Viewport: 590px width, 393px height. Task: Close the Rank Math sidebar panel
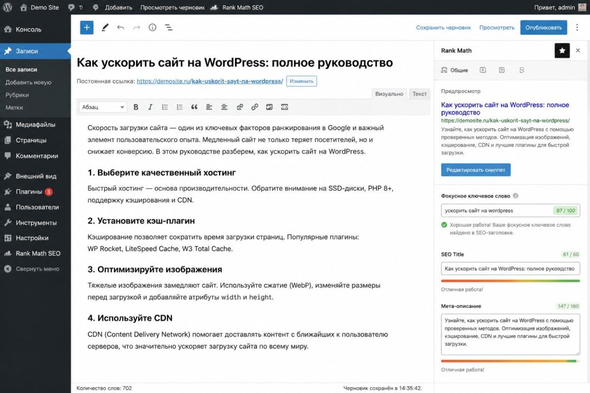tap(578, 50)
